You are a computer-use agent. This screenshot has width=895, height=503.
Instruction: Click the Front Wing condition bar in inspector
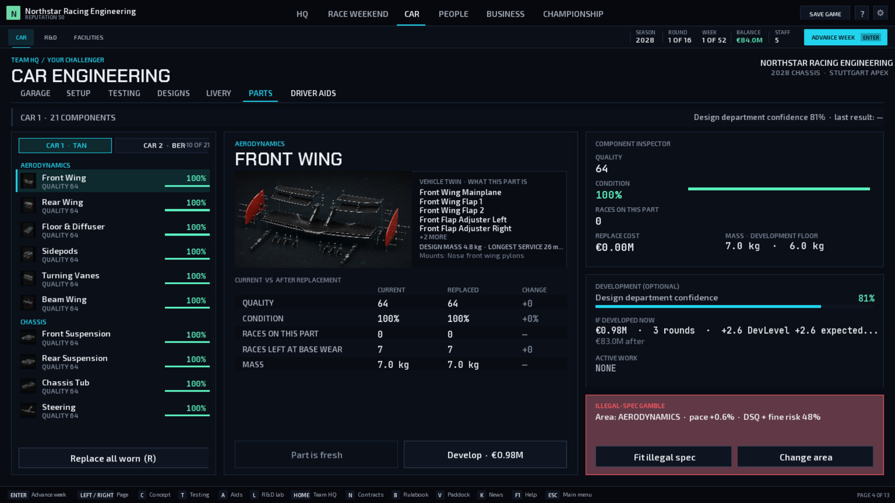pyautogui.click(x=779, y=189)
